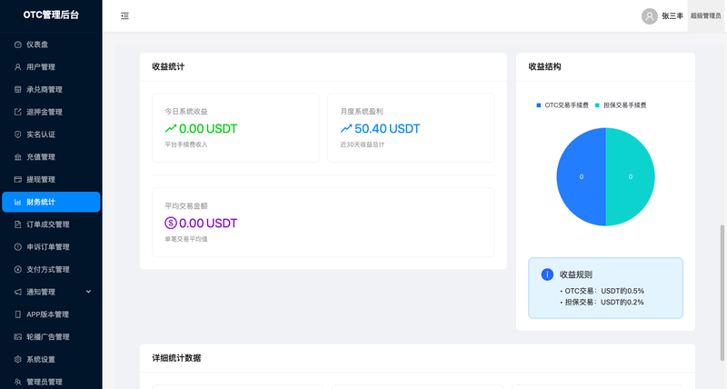Click the 系统设置 gear icon
This screenshot has width=727, height=389.
(17, 359)
